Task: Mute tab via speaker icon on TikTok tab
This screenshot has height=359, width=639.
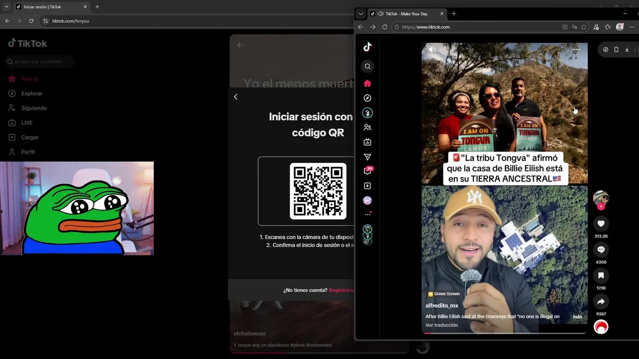Action: coord(381,14)
